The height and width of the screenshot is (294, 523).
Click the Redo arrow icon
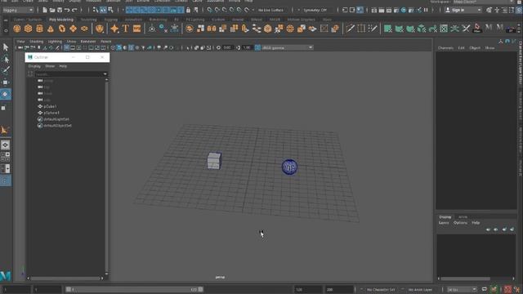point(74,10)
